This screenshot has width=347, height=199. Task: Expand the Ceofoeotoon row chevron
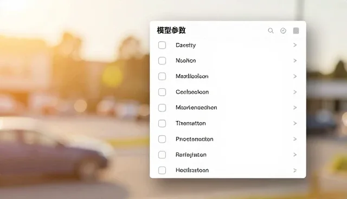[295, 92]
